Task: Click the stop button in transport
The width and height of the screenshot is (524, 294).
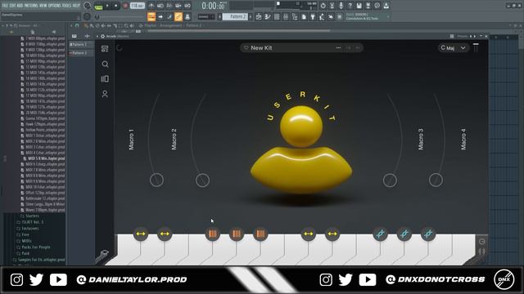Action: tap(116, 6)
